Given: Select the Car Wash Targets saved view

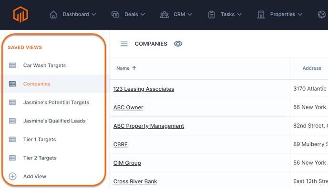Looking at the screenshot, I should tap(44, 66).
